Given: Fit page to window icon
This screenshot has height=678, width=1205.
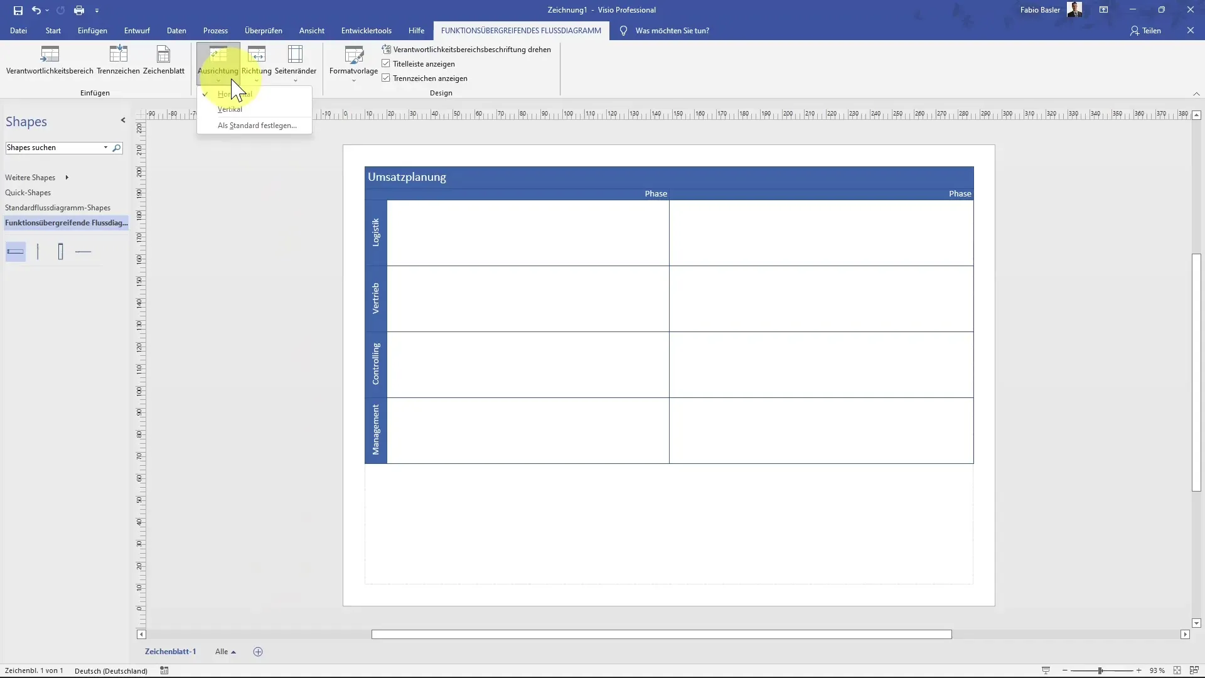Looking at the screenshot, I should (1177, 670).
